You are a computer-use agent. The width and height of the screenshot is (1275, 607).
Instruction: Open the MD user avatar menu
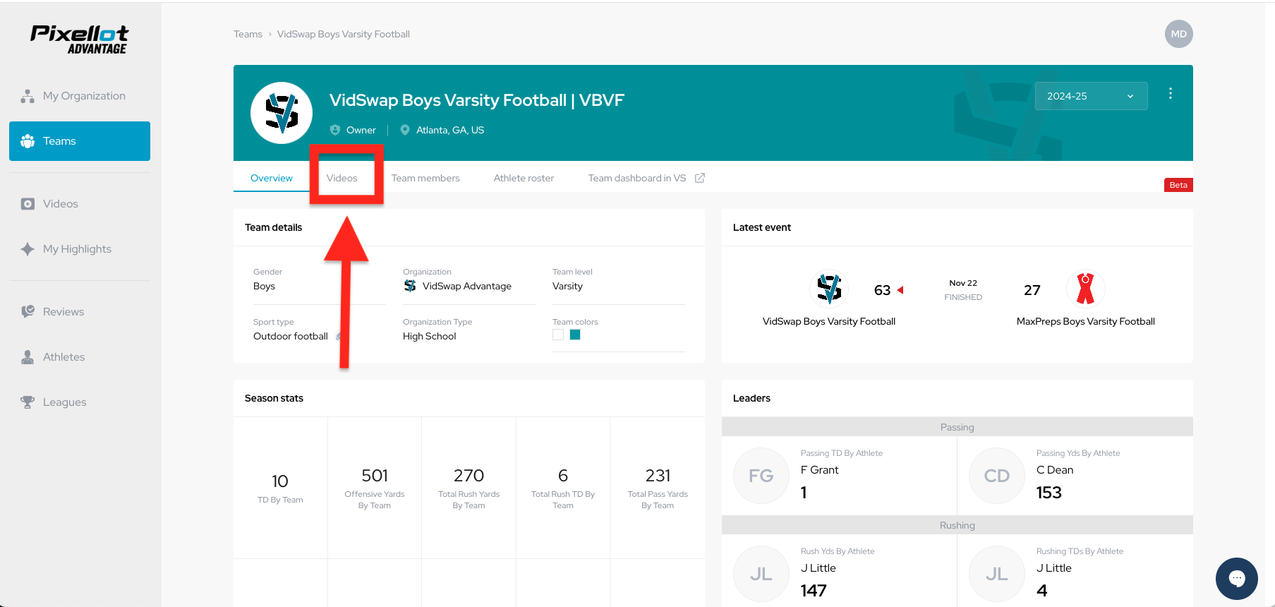click(x=1178, y=34)
